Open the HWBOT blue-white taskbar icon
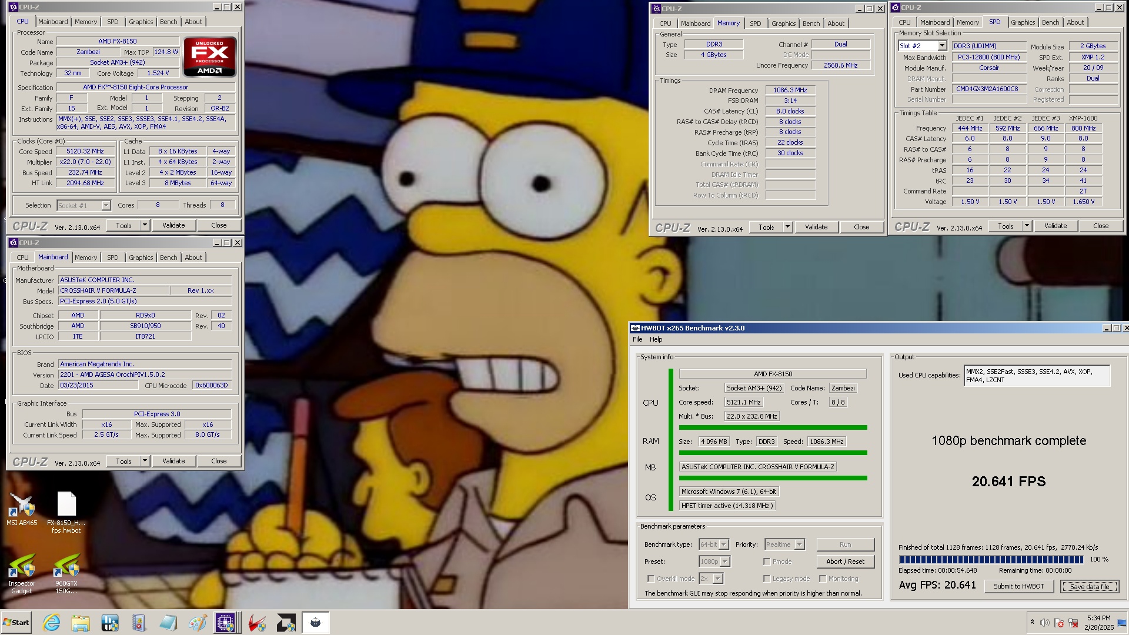Screen dimensions: 1129x635 [x=110, y=623]
